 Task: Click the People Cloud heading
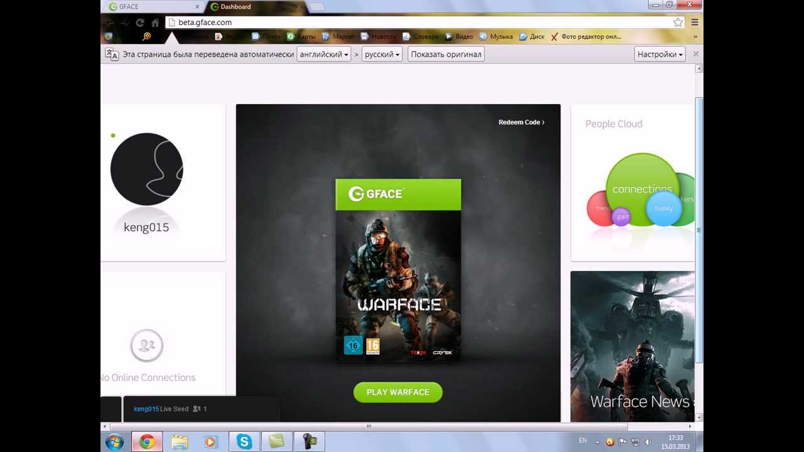tap(614, 124)
